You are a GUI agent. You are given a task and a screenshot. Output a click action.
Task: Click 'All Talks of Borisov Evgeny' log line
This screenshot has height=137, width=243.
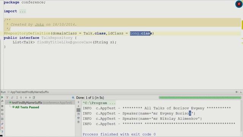tap(157, 108)
